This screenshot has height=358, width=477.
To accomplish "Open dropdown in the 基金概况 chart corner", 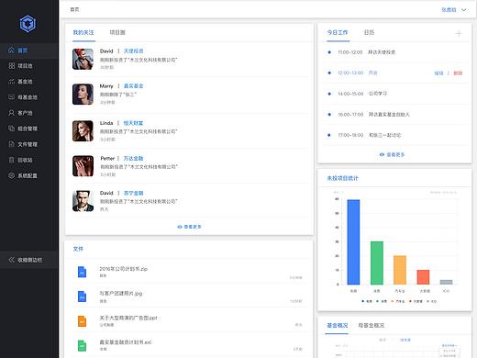I will click(x=449, y=345).
